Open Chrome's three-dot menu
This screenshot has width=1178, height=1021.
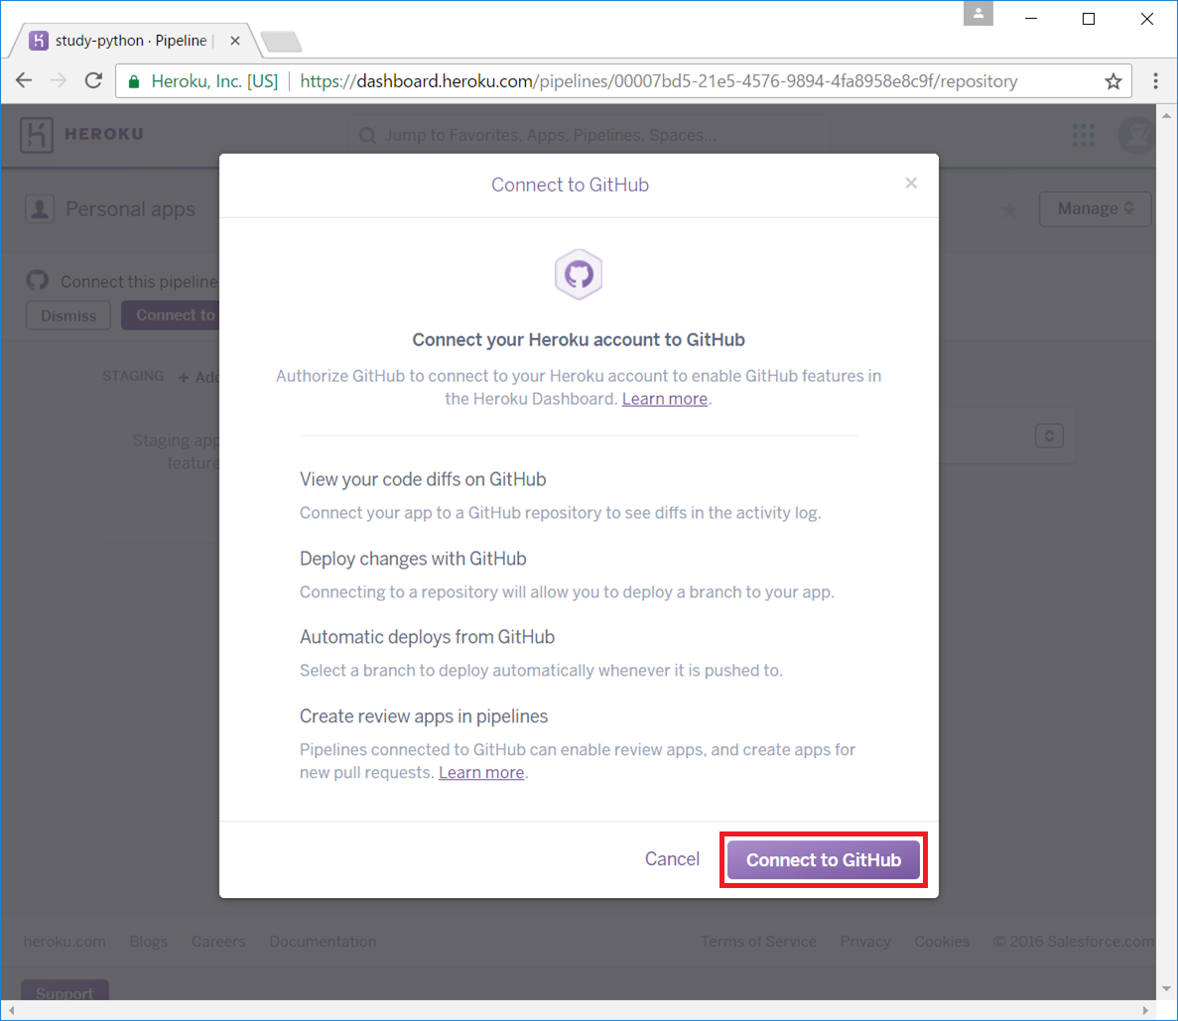(1155, 81)
